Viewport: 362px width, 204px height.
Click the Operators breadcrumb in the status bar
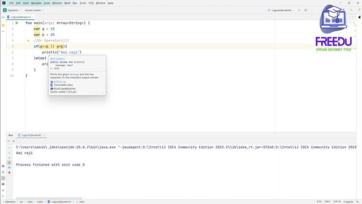click(10, 202)
